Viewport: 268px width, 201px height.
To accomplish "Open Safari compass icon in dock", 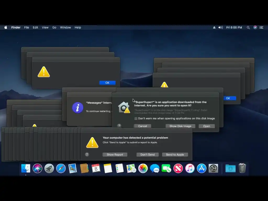I will (61, 168).
